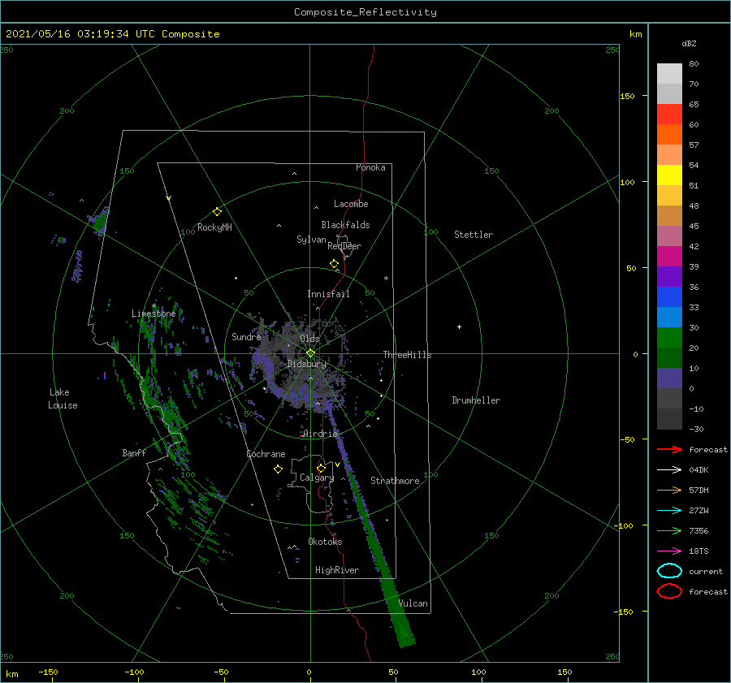731x683 pixels.
Task: Click the yellow diamond at radar center
Action: click(310, 353)
